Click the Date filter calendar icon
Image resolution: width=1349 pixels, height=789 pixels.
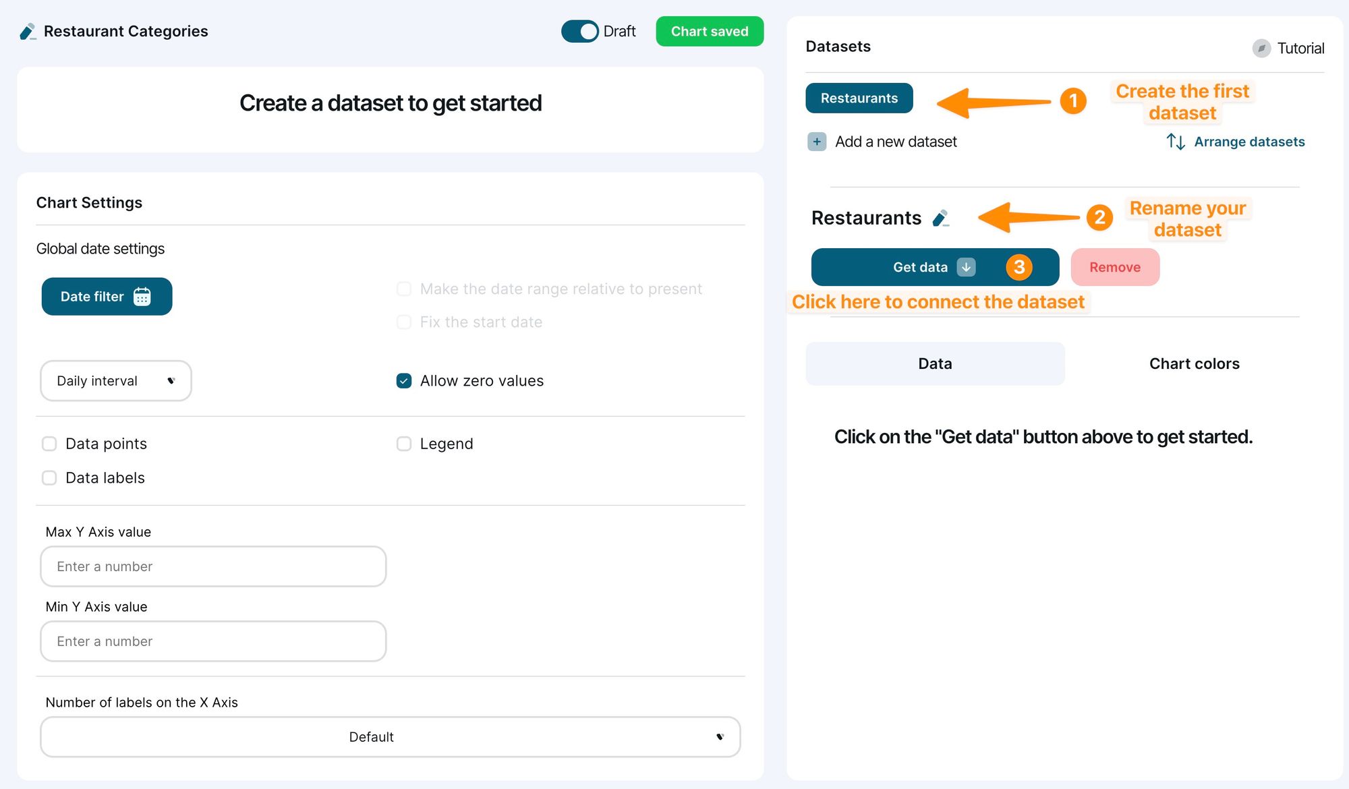click(x=143, y=296)
